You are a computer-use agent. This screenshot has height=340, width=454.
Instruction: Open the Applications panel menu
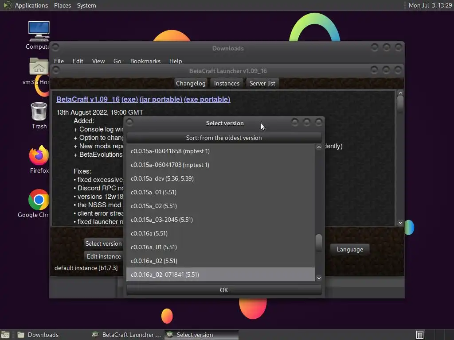[31, 5]
